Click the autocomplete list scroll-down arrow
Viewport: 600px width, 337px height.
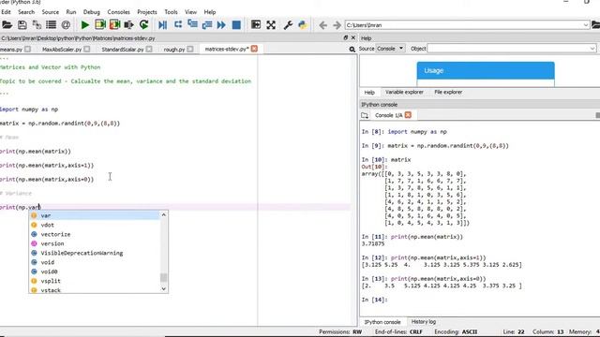(x=164, y=289)
